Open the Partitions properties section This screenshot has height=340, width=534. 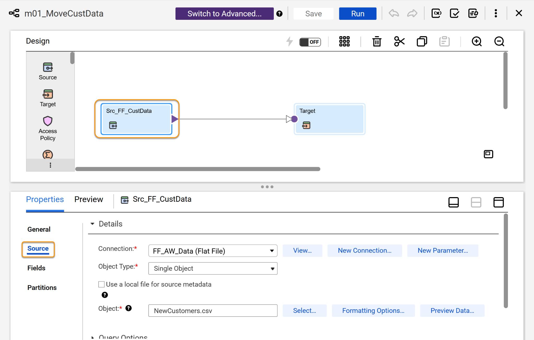tap(42, 288)
